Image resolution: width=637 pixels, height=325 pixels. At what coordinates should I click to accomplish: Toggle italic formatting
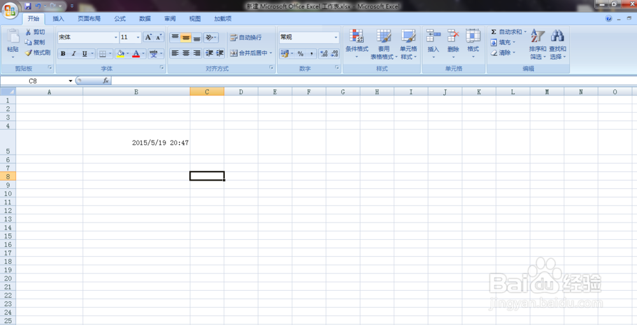tap(73, 53)
